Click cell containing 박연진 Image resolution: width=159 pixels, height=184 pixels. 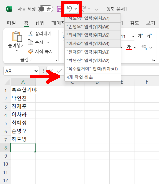click(23, 98)
